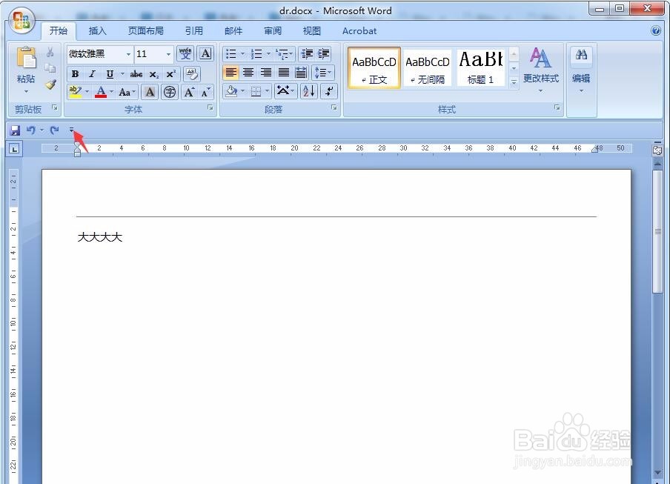Image resolution: width=670 pixels, height=484 pixels.
Task: Open 更改样式 menu
Action: (540, 70)
